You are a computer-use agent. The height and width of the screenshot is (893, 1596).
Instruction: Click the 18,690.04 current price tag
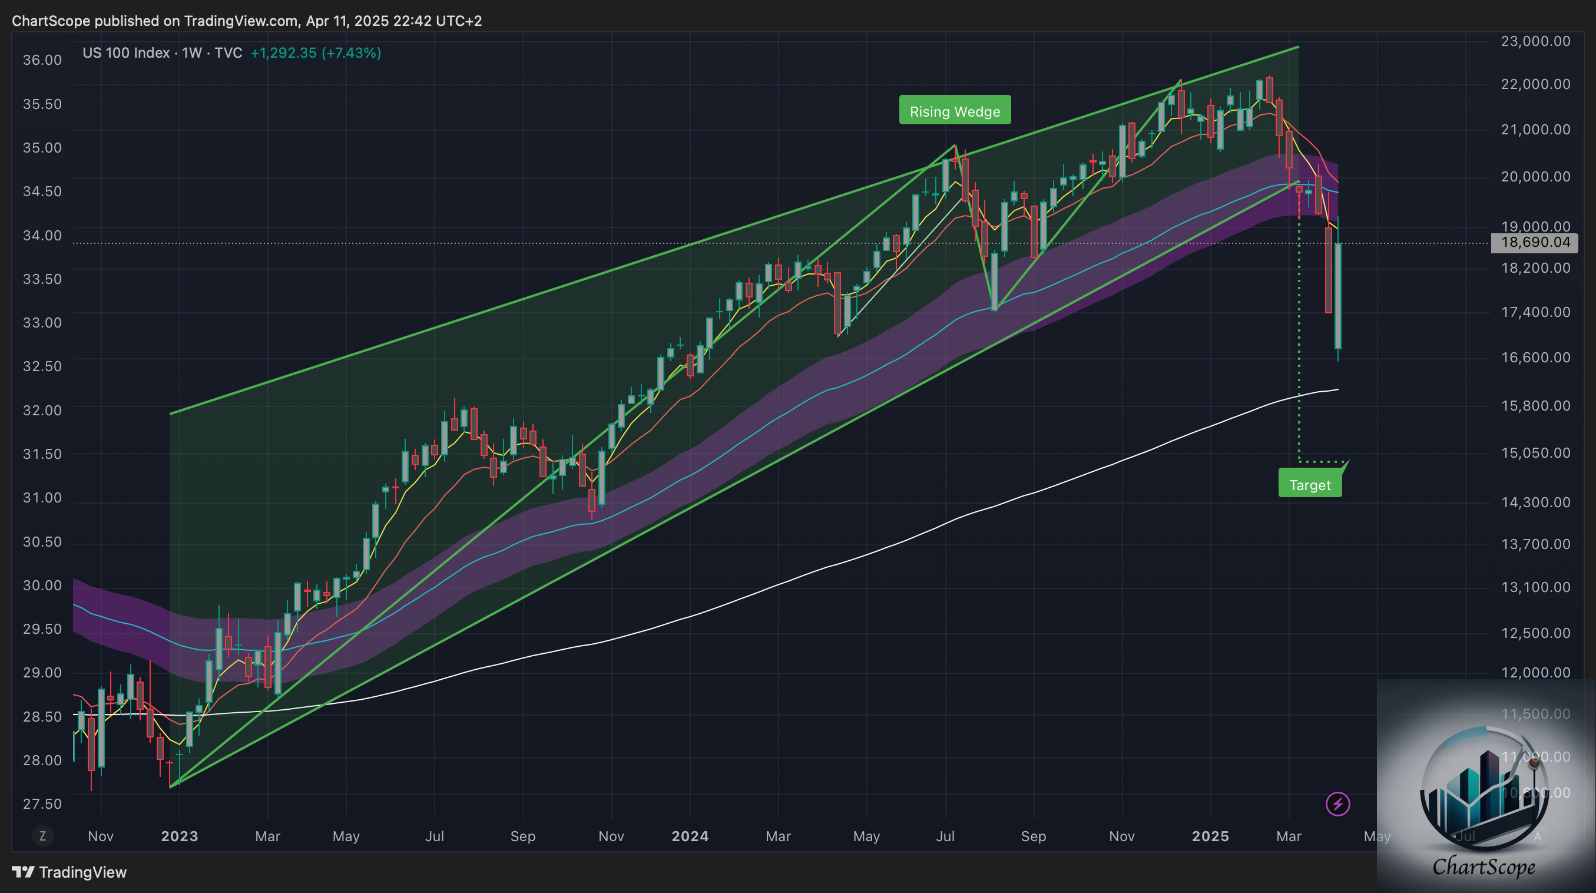[1535, 242]
